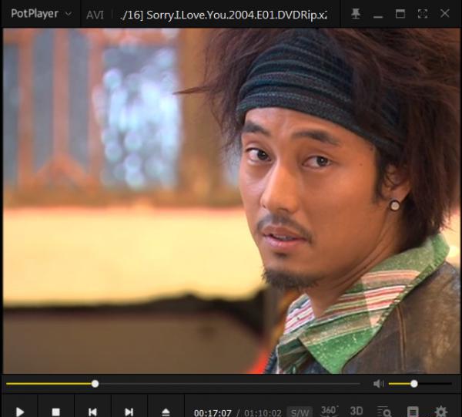Open the playlist search icon
This screenshot has width=462, height=417.
[384, 412]
